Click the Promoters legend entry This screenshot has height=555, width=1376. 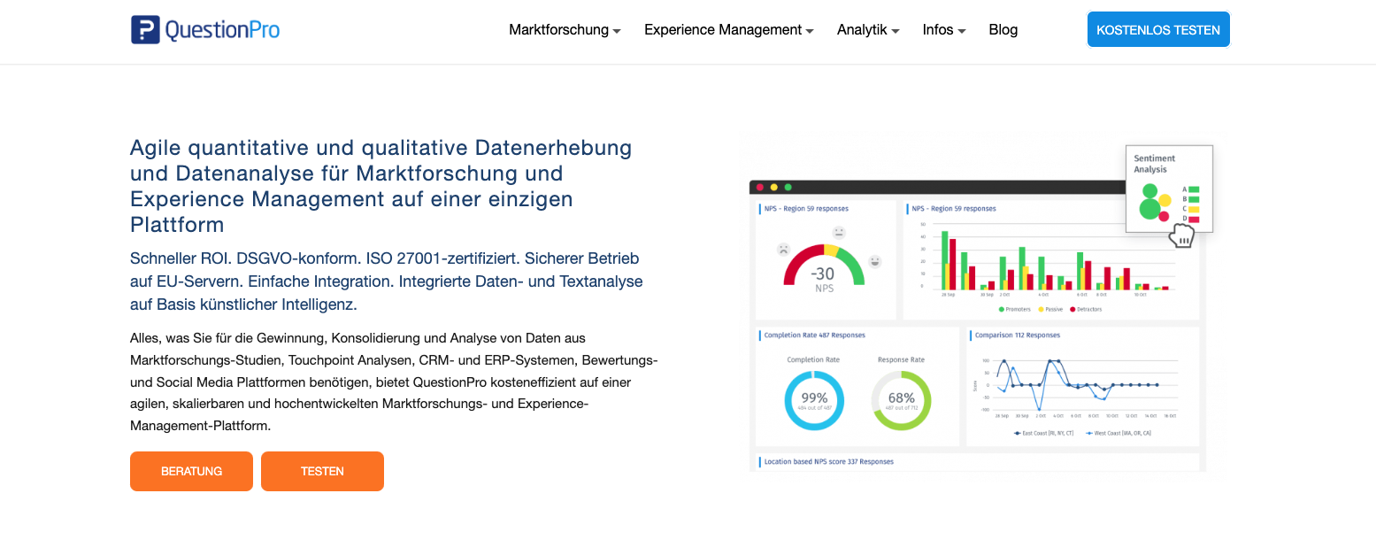(1014, 310)
